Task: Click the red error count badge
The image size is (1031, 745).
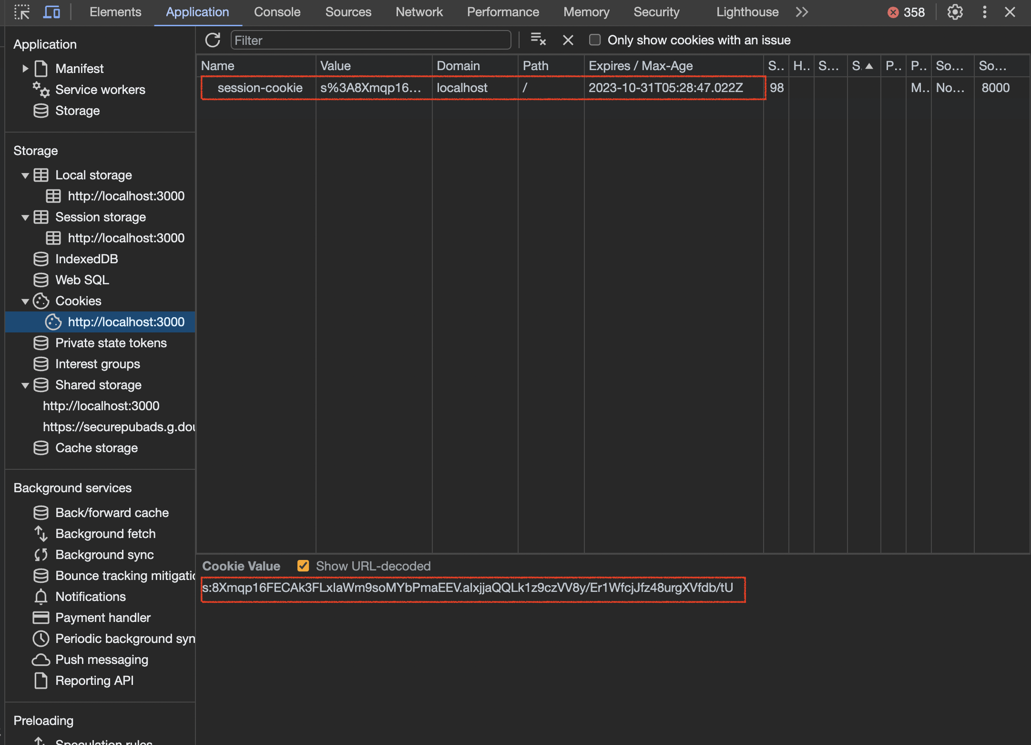Action: coord(906,12)
